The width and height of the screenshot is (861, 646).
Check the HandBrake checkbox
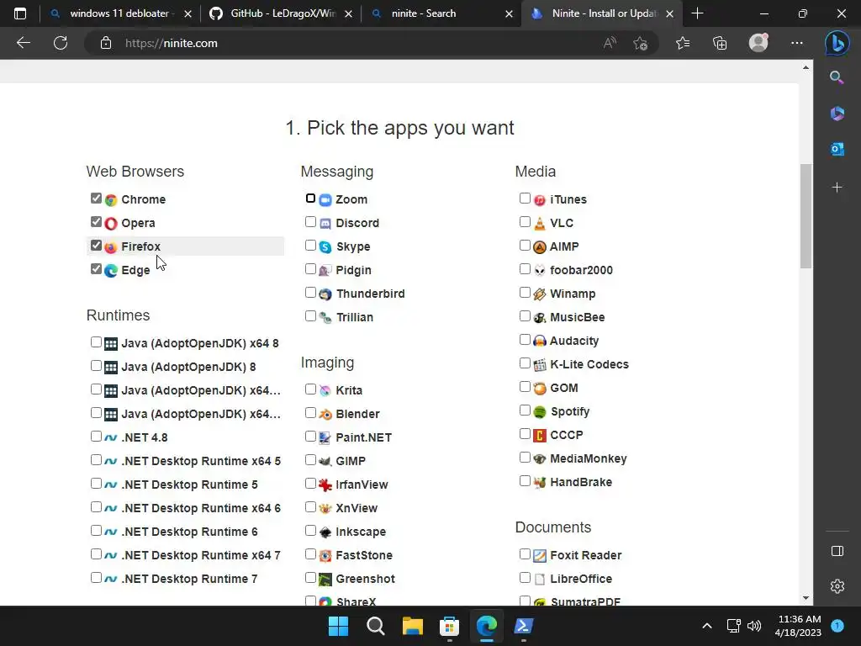[x=525, y=481]
